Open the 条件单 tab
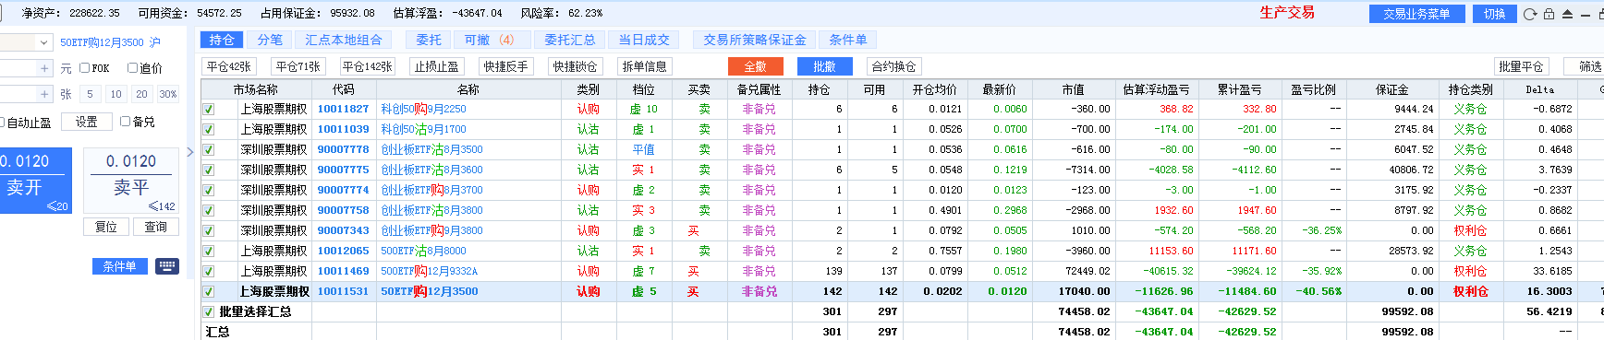The height and width of the screenshot is (340, 1604). coord(848,40)
